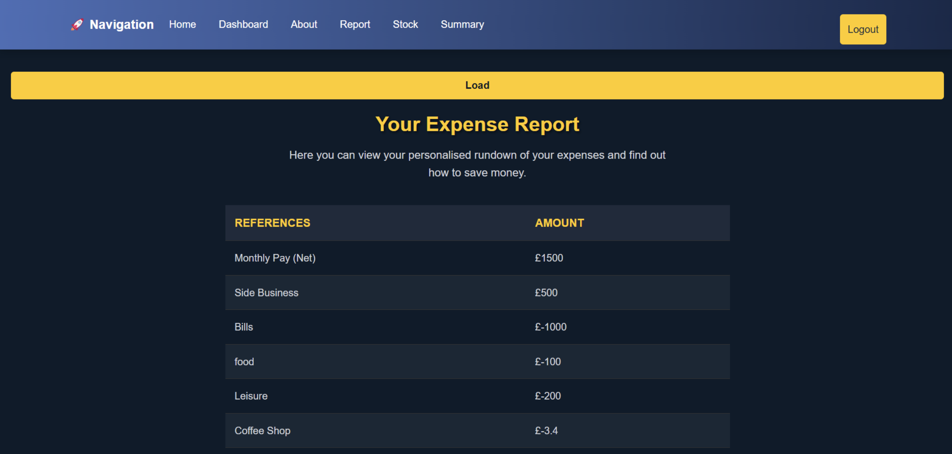Open the About page link

tap(303, 24)
